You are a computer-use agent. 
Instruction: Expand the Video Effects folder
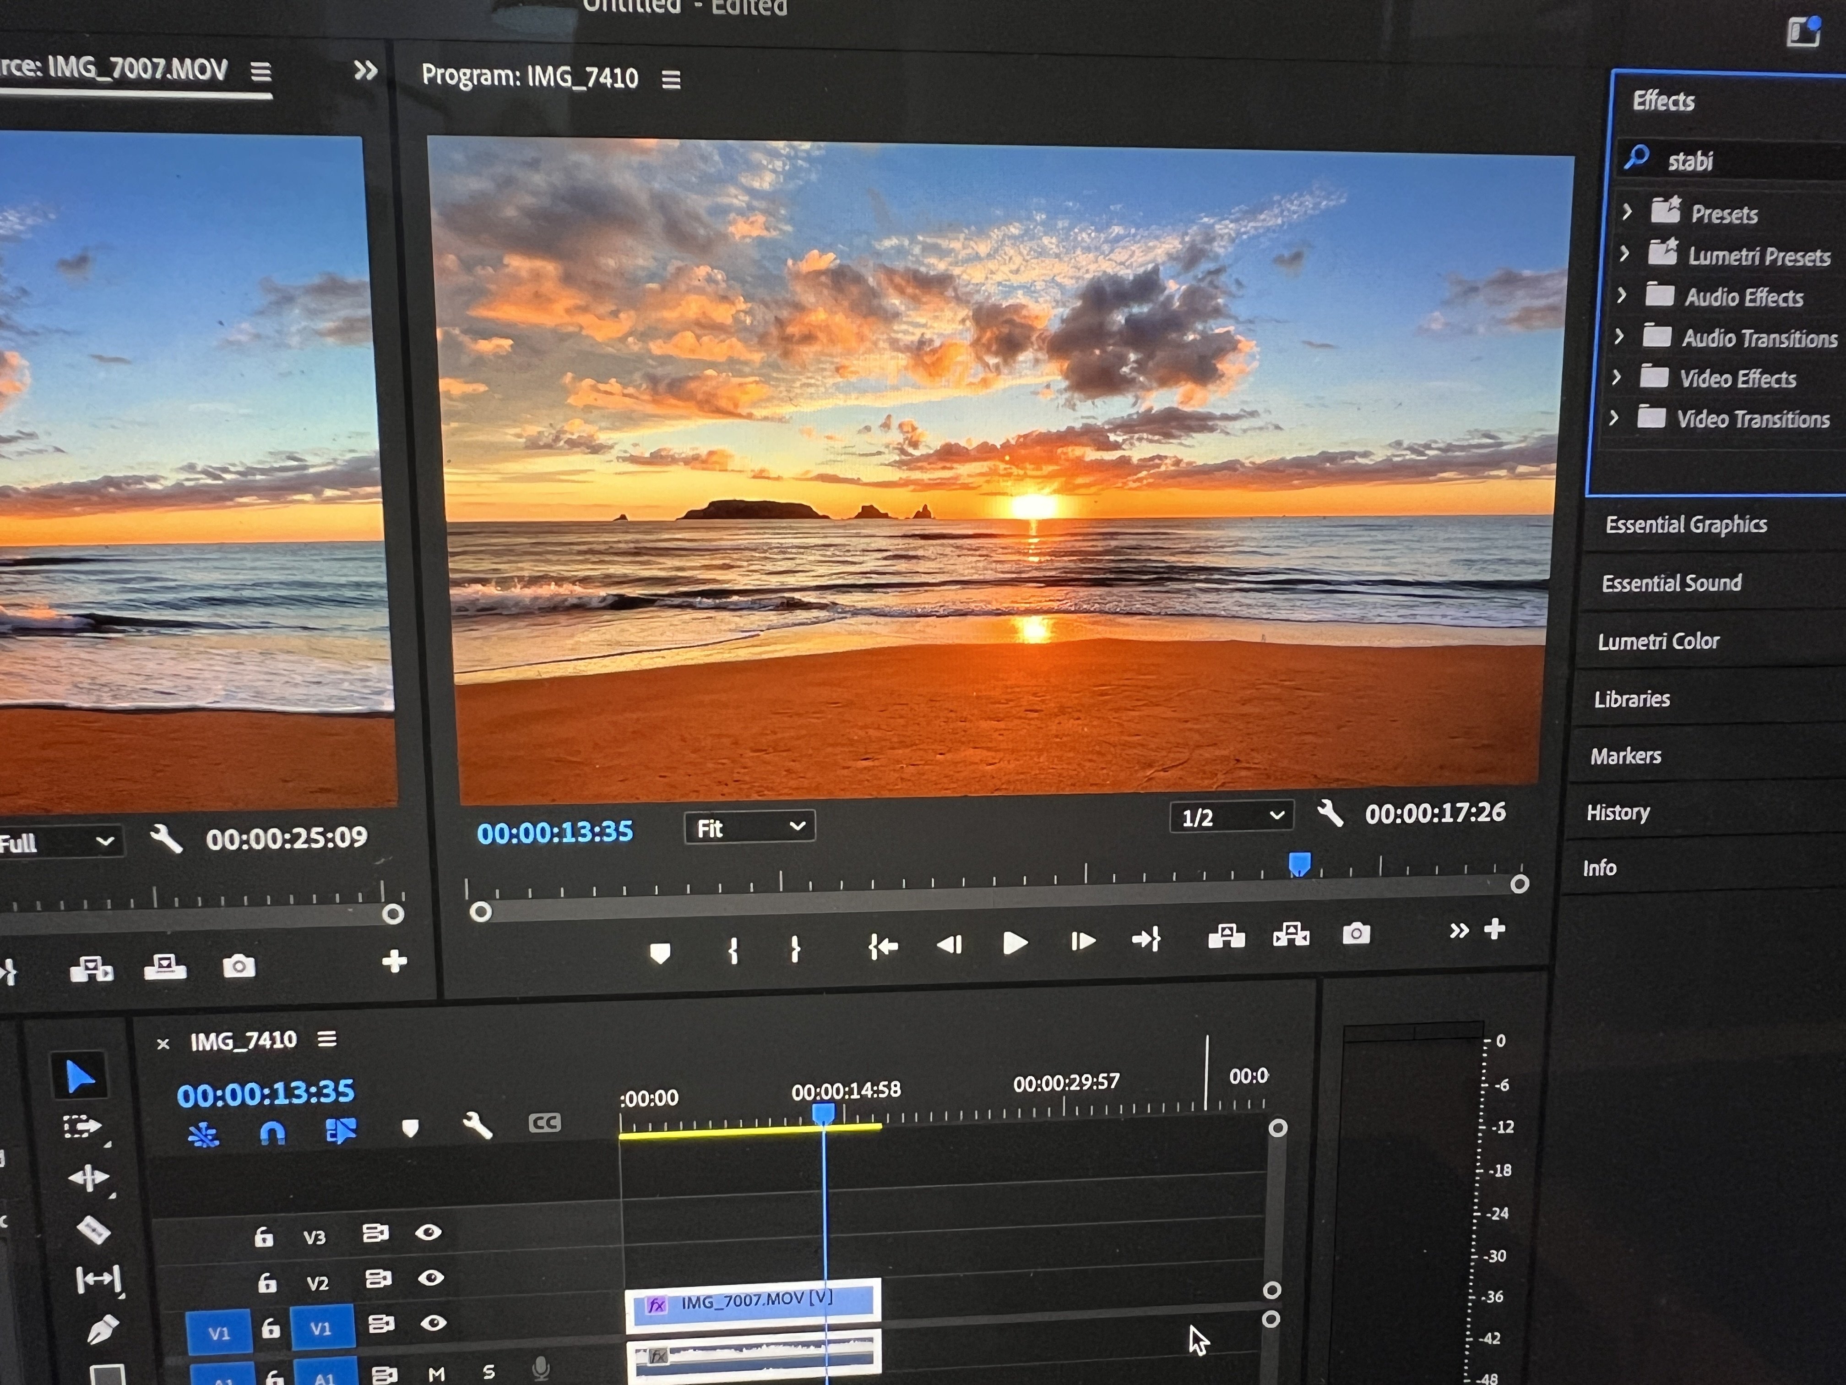click(x=1617, y=376)
